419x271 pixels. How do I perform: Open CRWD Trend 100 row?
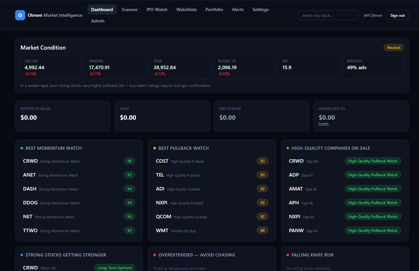pyautogui.click(x=79, y=268)
